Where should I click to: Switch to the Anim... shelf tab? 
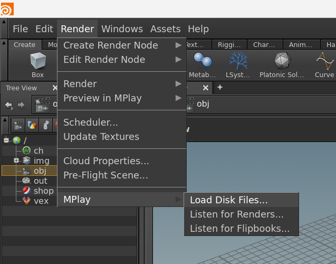coord(300,44)
